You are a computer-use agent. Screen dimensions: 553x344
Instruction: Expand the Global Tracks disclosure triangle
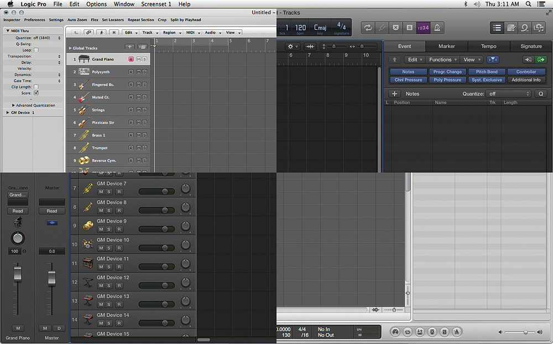[x=70, y=48]
